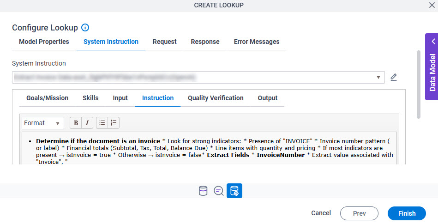Image resolution: width=438 pixels, height=224 pixels.
Task: Open the Format dropdown
Action: 43,123
